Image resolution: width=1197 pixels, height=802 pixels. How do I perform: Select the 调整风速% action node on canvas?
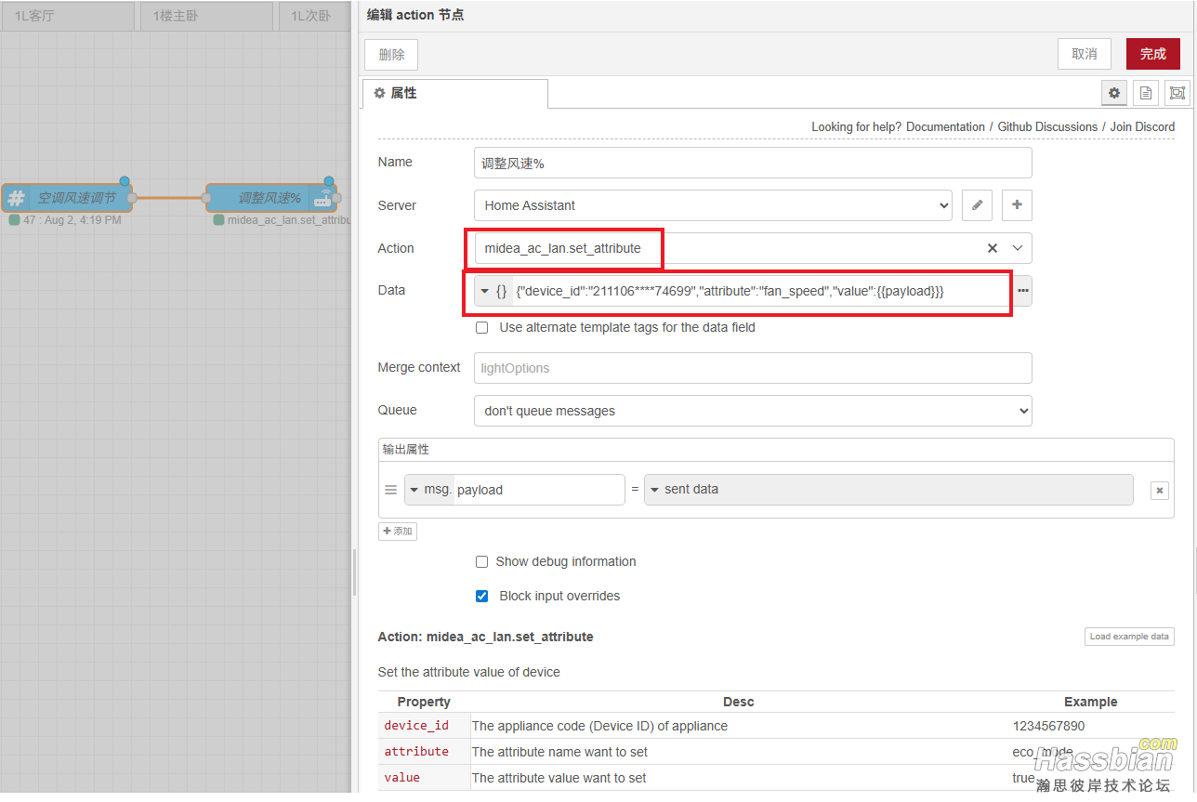click(x=270, y=198)
